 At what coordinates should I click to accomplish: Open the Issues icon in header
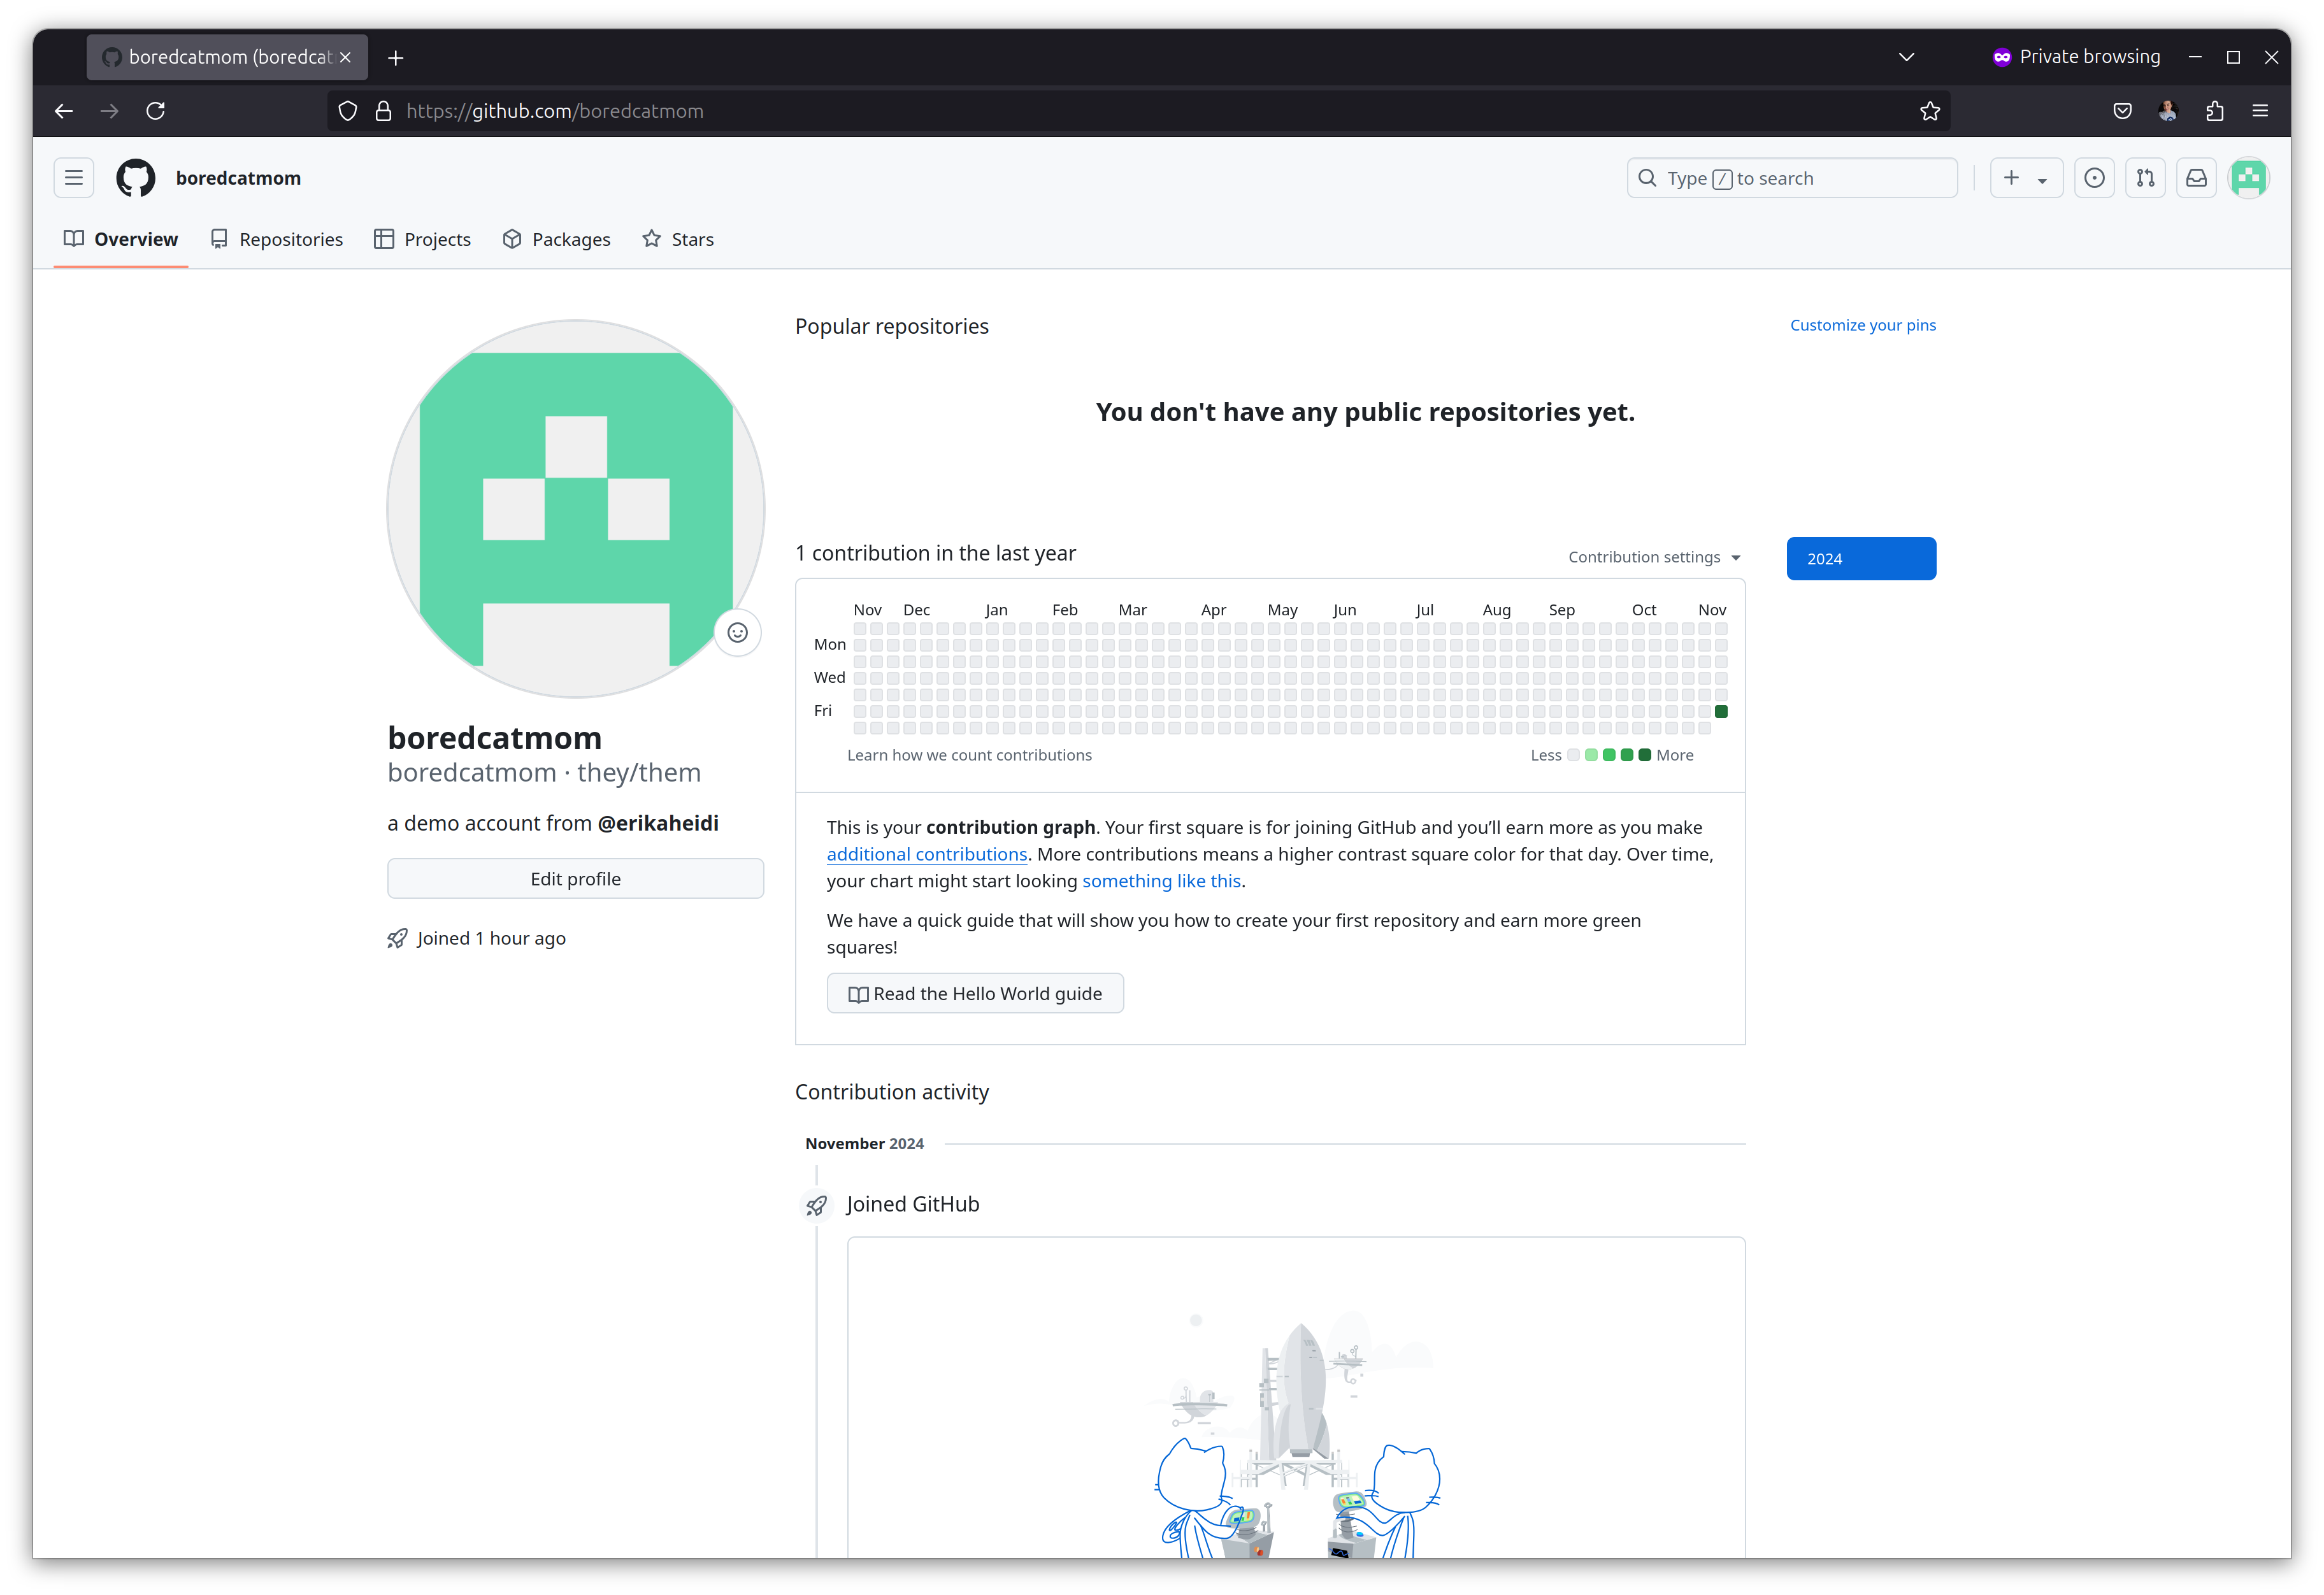[x=2094, y=178]
